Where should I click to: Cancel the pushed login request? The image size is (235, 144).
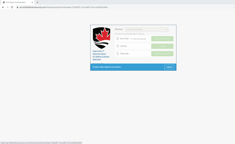(x=169, y=67)
